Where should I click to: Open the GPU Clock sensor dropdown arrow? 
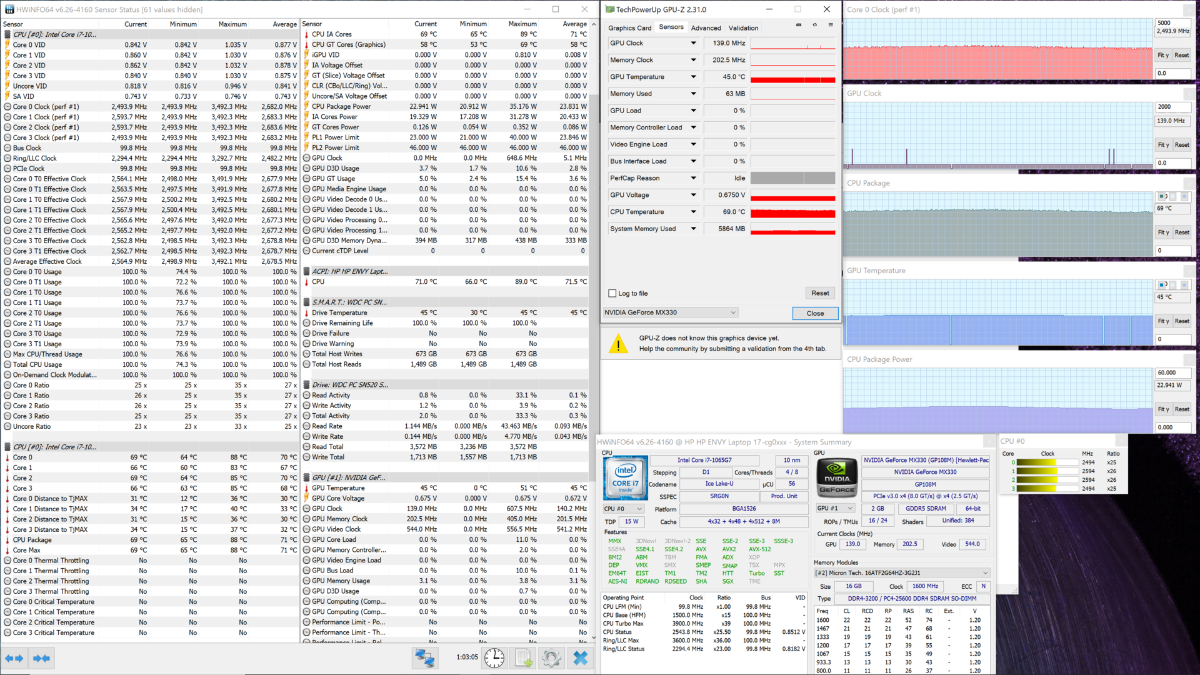pyautogui.click(x=693, y=44)
